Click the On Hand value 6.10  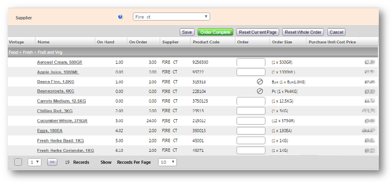click(x=119, y=151)
